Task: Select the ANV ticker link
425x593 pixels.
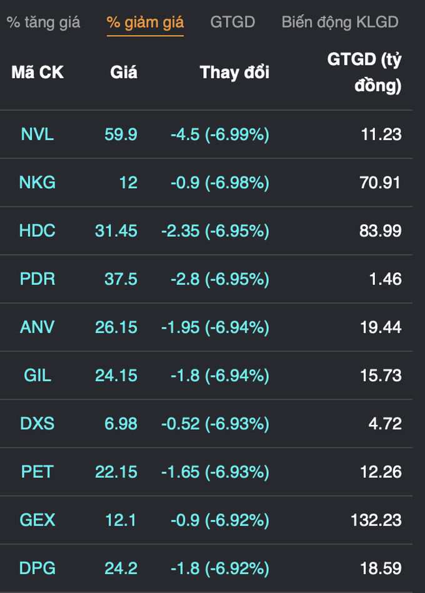Action: [x=37, y=327]
